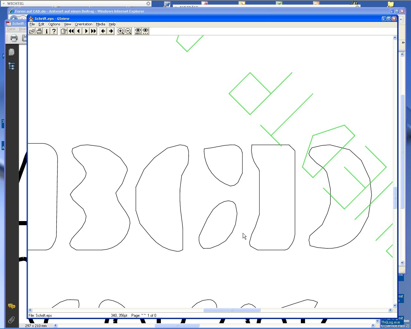411x329 pixels.
Task: Click the Find Text eye ABC icon
Action: pyautogui.click(x=138, y=31)
